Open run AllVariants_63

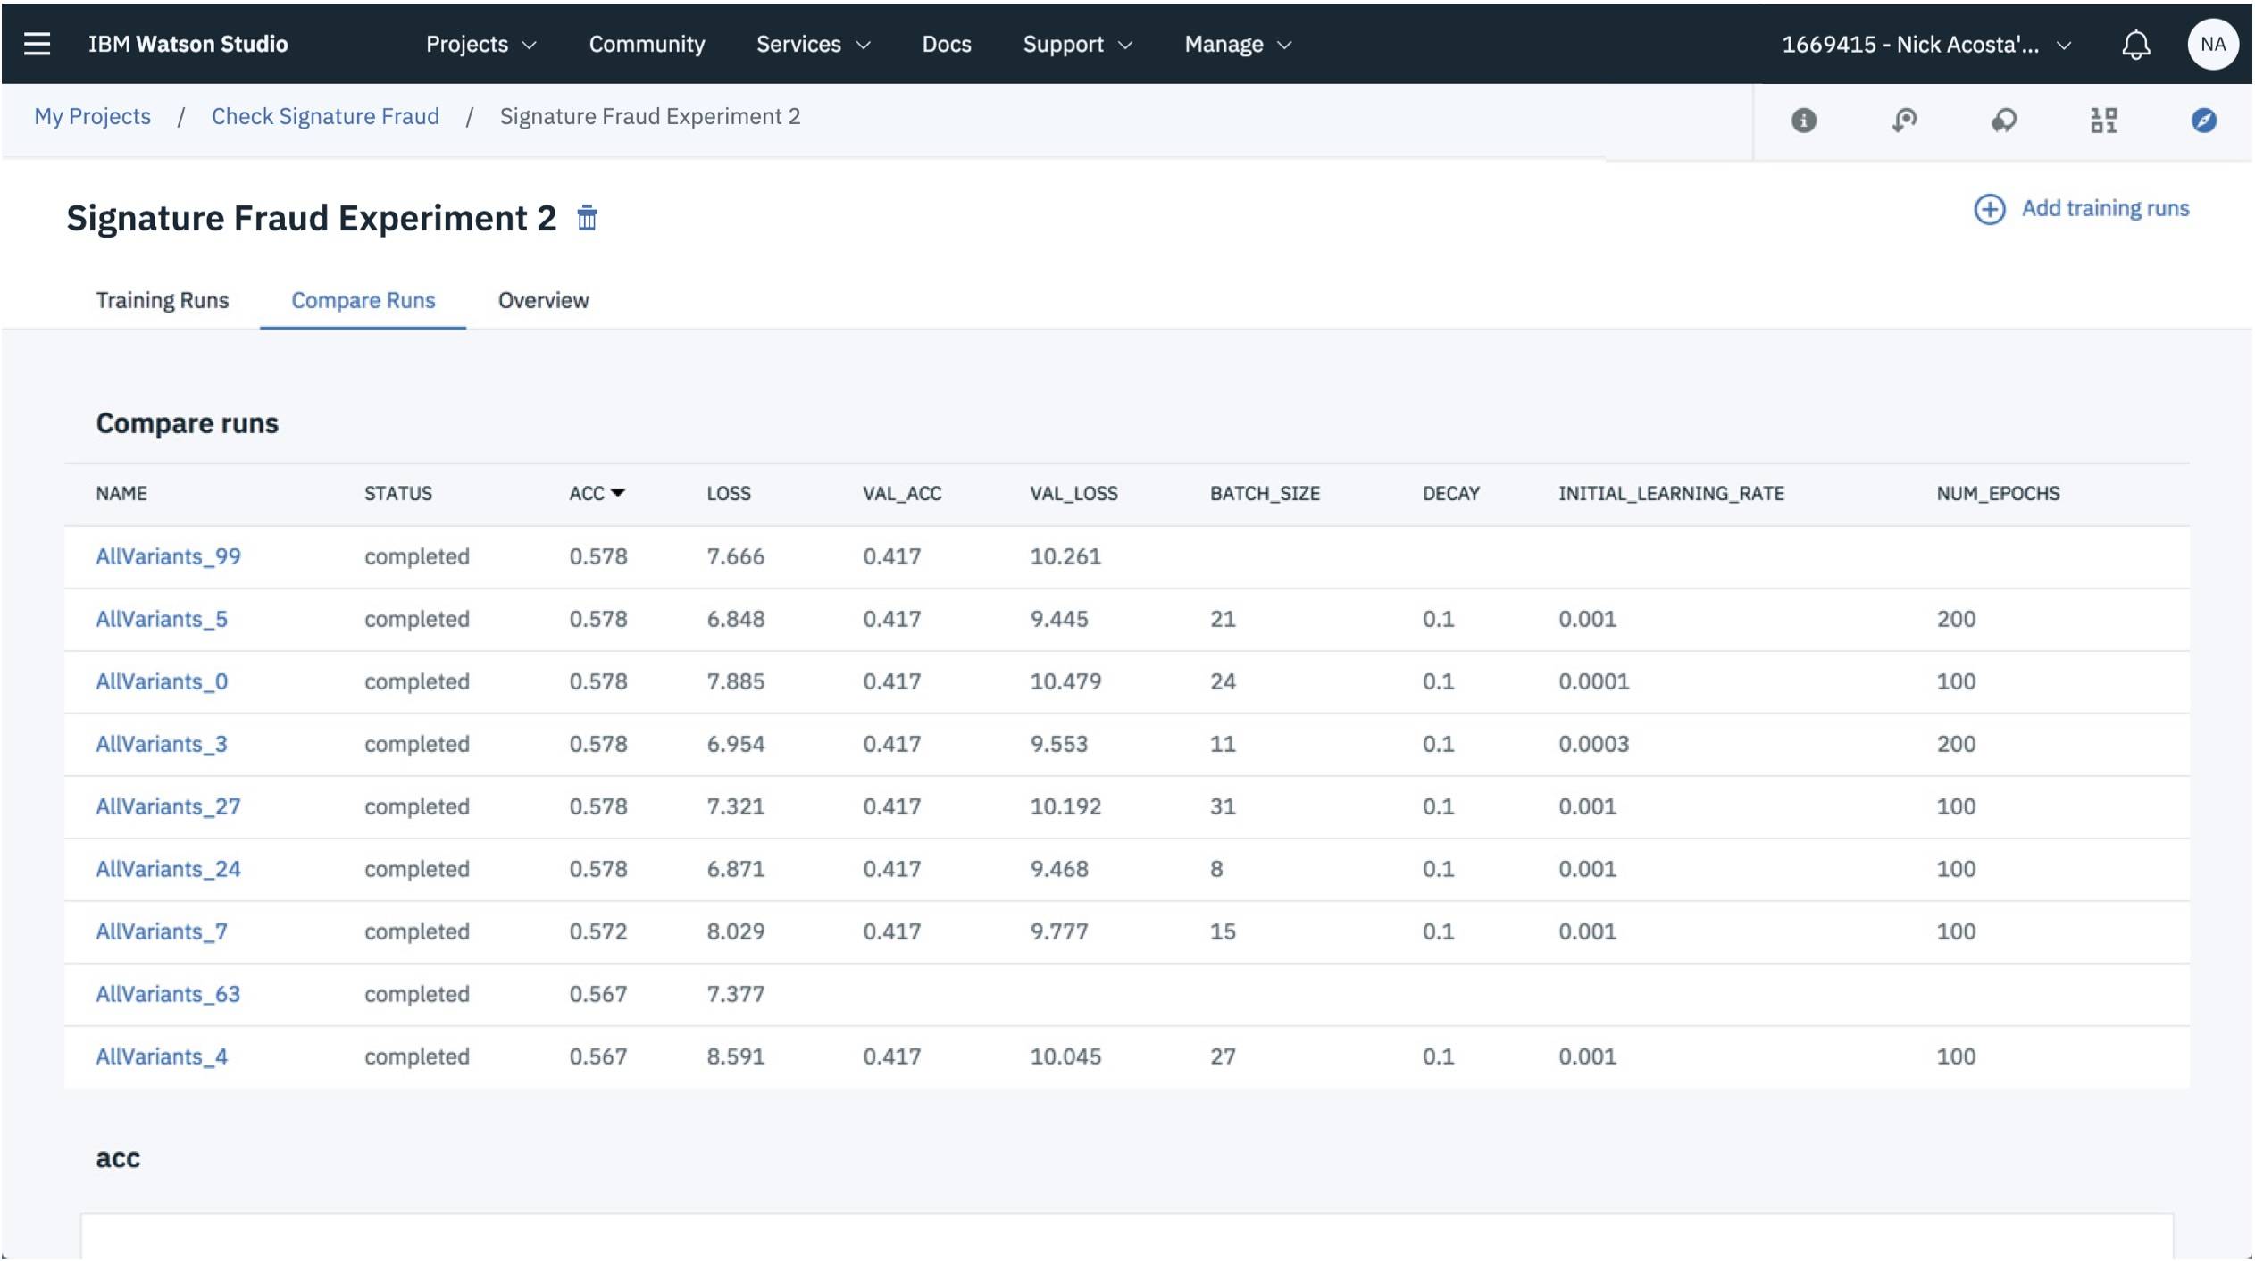coord(168,994)
